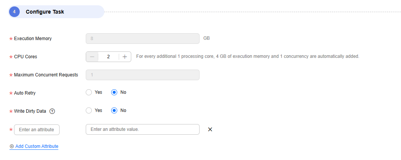The width and height of the screenshot is (401, 160).
Task: Focus the 'Enter an attribute' name field
Action: click(x=37, y=130)
